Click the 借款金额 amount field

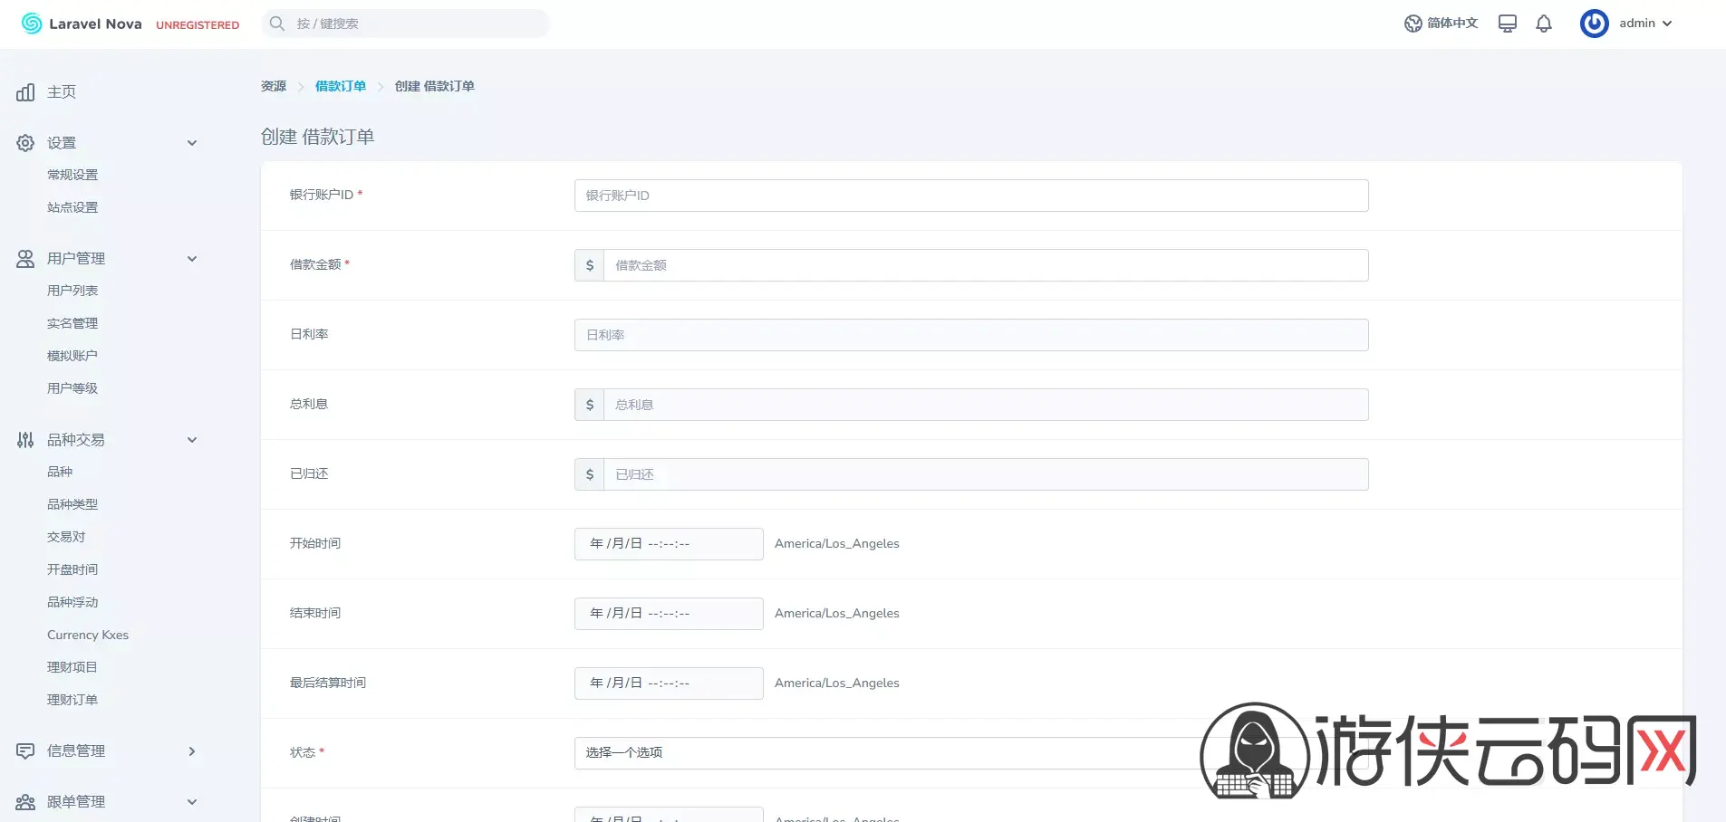pos(985,265)
